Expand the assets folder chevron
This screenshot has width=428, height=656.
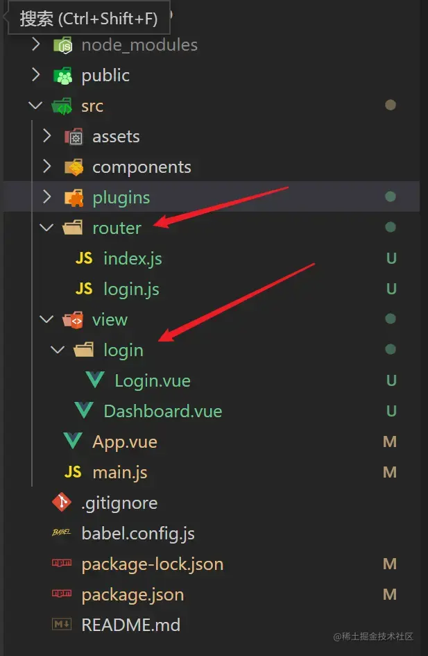coord(46,136)
